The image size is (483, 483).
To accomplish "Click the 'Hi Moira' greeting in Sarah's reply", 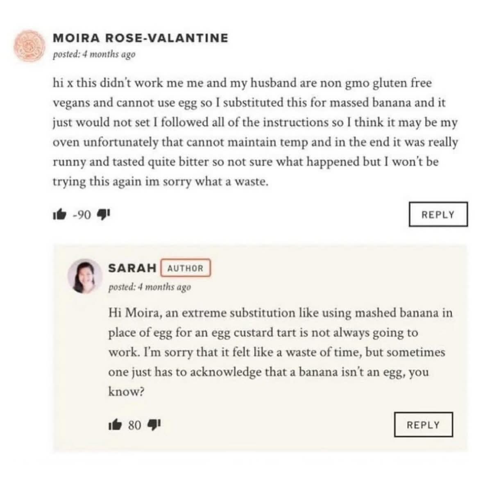I will point(135,313).
